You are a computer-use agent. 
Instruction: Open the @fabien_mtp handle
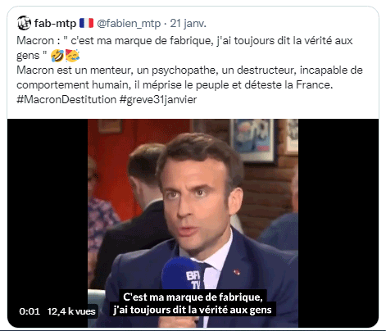click(x=129, y=24)
